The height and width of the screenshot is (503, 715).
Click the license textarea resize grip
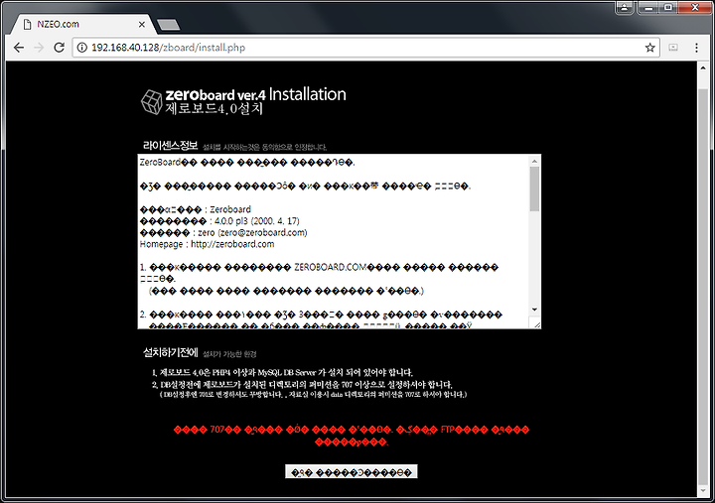point(536,324)
